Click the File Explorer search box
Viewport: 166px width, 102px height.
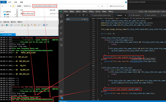pos(116,6)
